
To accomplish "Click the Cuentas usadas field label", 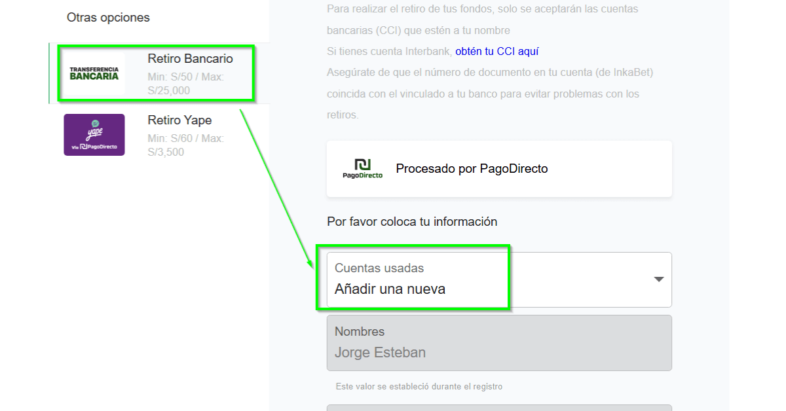I will [379, 268].
